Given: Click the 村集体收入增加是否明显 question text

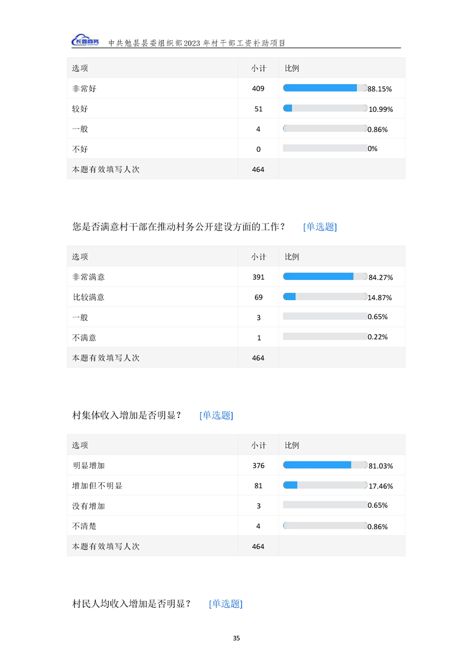Looking at the screenshot, I should click(126, 416).
